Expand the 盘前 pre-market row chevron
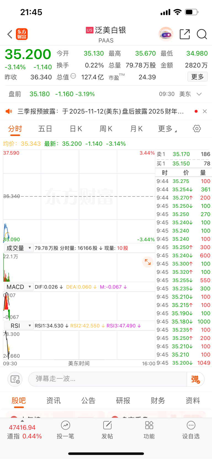Viewport: 212px width, 459px height. pyautogui.click(x=199, y=94)
